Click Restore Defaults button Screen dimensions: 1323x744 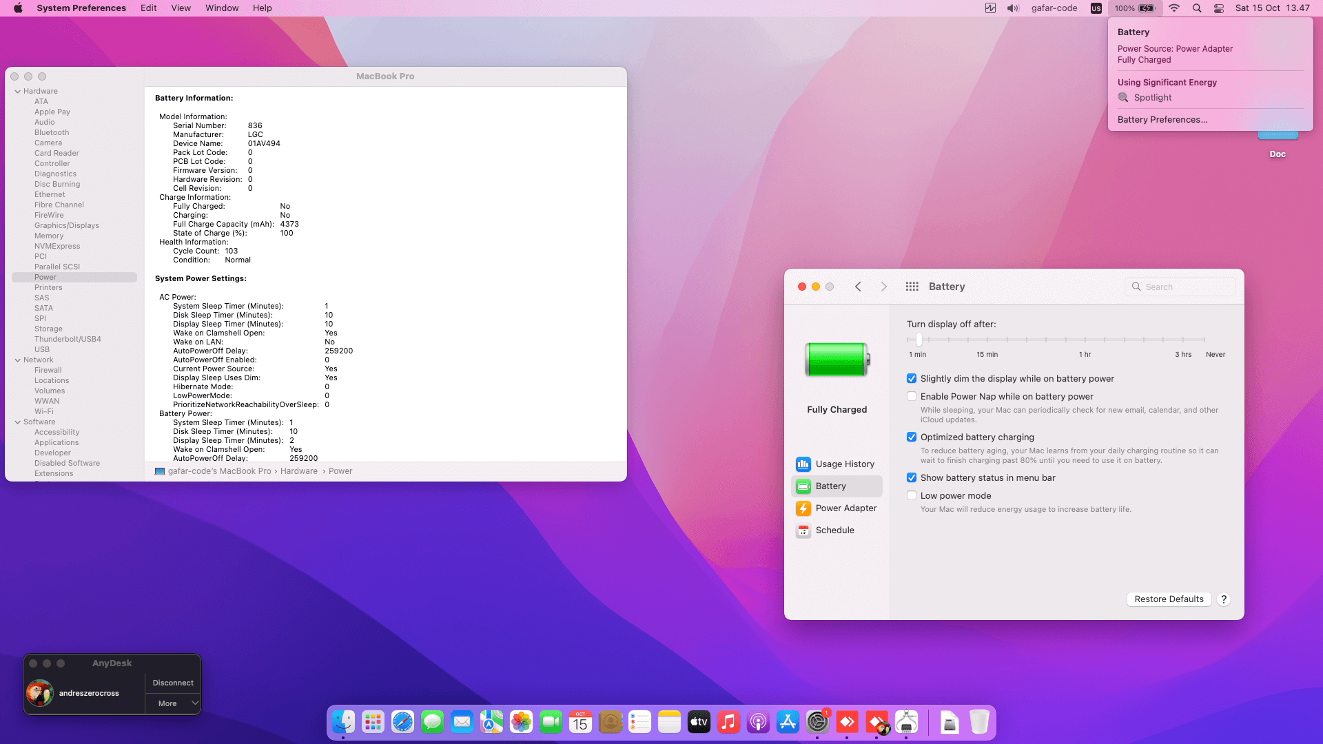[1169, 599]
